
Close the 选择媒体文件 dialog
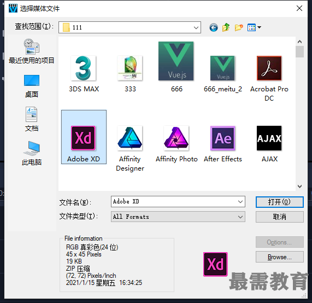[x=299, y=8]
